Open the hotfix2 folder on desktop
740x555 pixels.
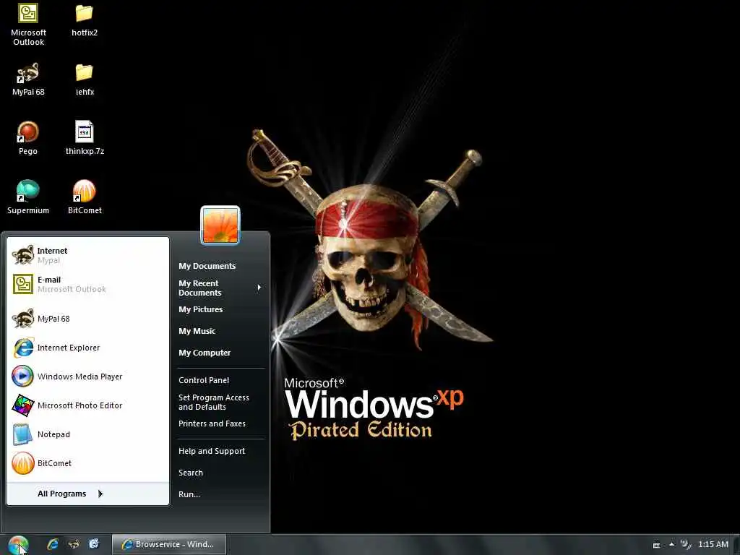point(85,20)
